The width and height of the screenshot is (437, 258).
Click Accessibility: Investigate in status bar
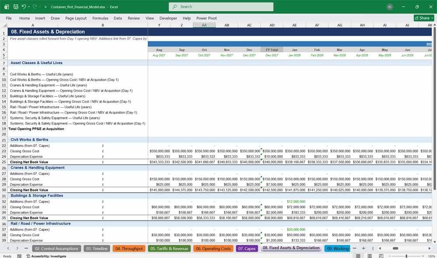point(47,256)
